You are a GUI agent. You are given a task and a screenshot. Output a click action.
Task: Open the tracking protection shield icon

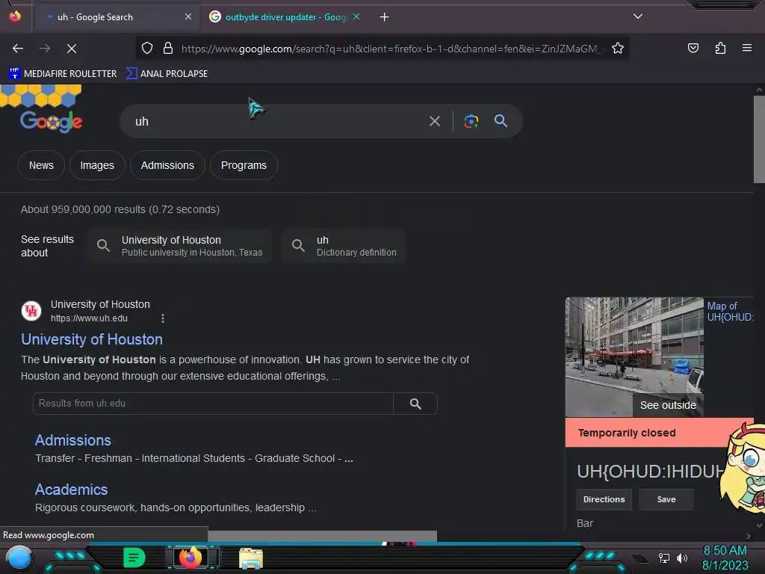147,49
